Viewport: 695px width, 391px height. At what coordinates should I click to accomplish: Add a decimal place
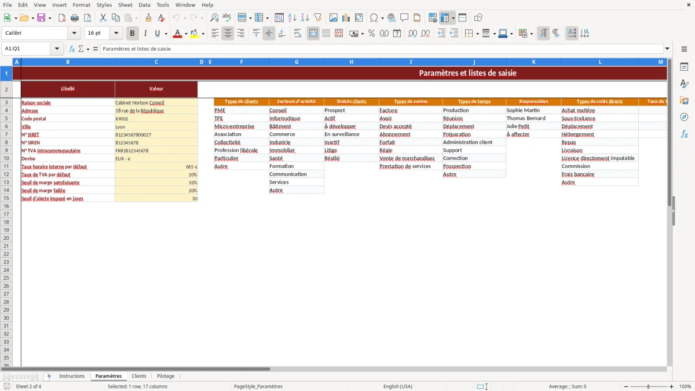click(x=412, y=34)
